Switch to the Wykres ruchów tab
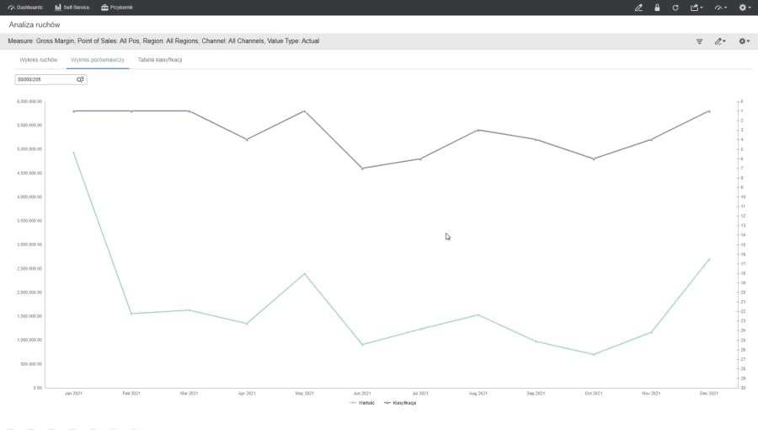The width and height of the screenshot is (758, 430). pyautogui.click(x=39, y=60)
